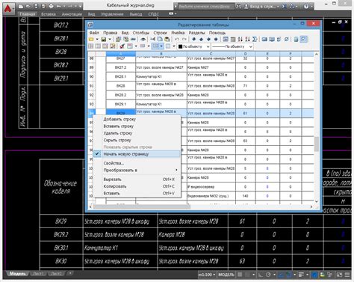Image resolution: width=354 pixels, height=282 pixels.
Task: Click the table editor horizontal scrollbar thumb
Action: coord(142,206)
